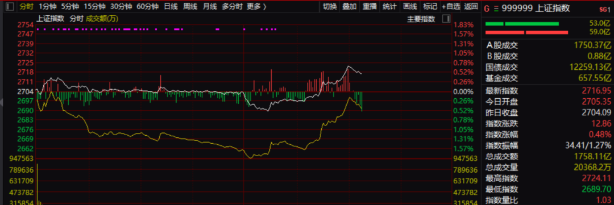This screenshot has width=614, height=205.
Task: Click the 指数振幅 value 34.41/1.27%
Action: [588, 146]
